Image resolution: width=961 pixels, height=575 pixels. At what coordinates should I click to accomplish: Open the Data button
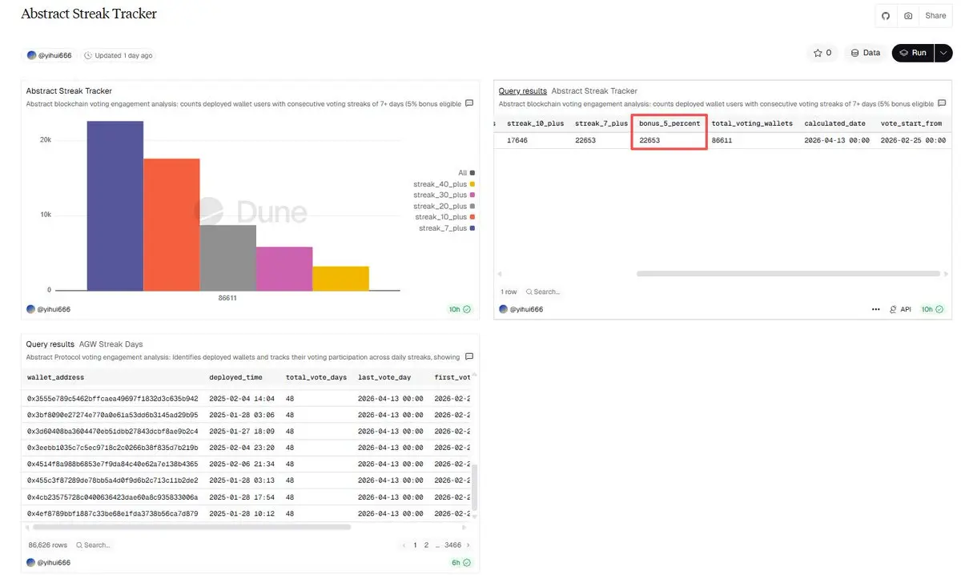(865, 53)
